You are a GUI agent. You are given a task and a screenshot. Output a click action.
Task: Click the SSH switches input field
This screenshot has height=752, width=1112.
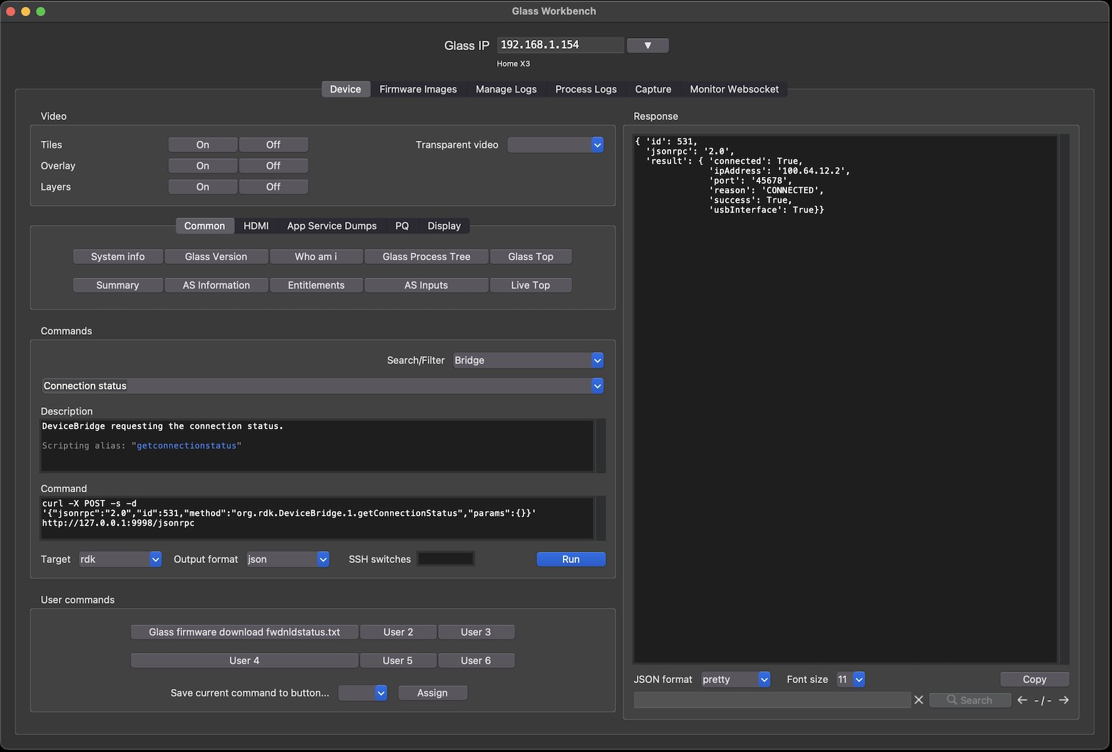point(445,559)
